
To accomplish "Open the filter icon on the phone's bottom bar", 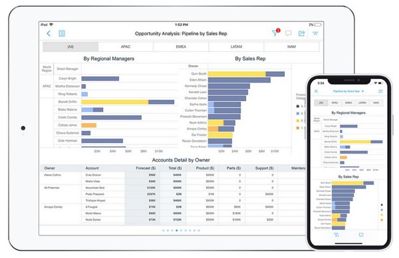I will coord(336,235).
